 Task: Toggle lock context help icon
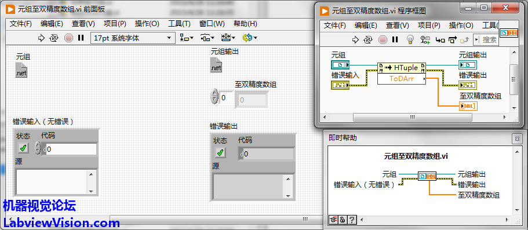[342, 220]
